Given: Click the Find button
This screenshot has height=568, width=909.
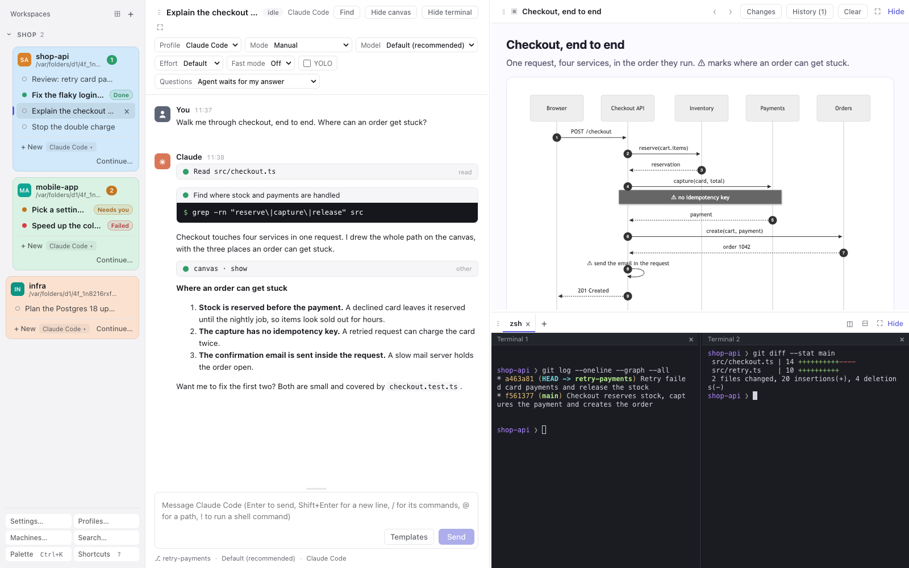Looking at the screenshot, I should [x=347, y=12].
